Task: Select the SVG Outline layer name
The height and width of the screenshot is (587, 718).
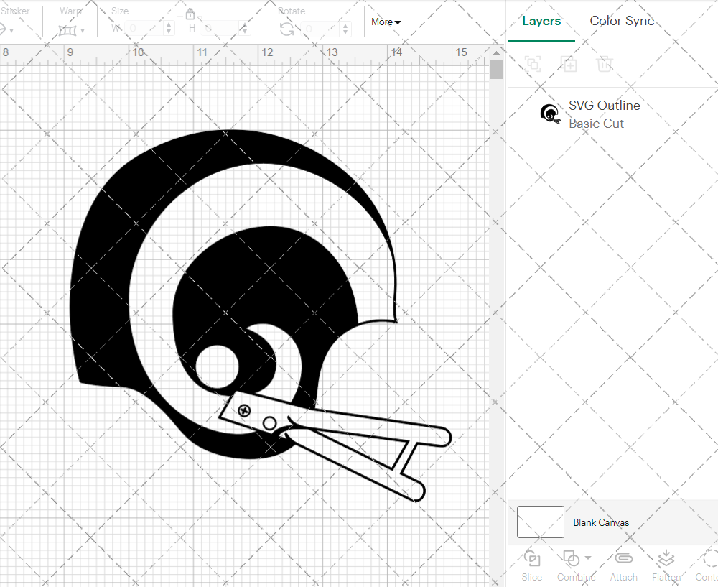Action: coord(605,106)
